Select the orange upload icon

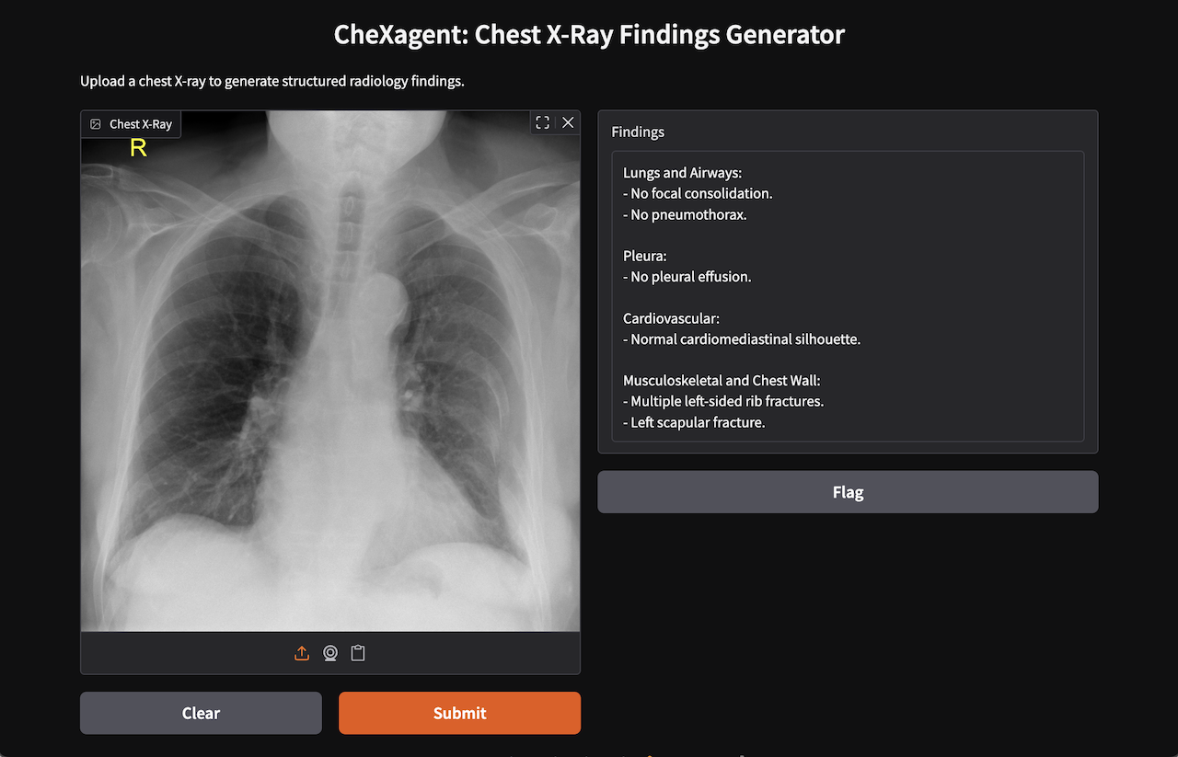click(302, 652)
